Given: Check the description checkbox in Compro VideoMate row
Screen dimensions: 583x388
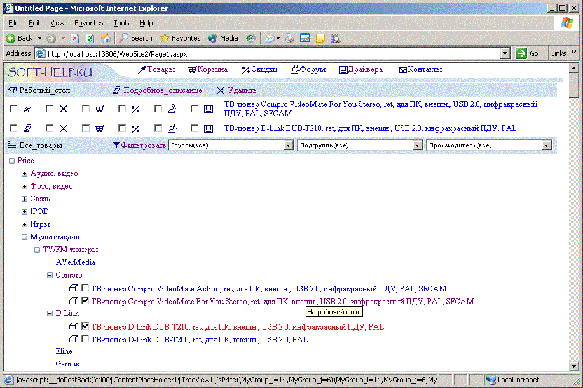Looking at the screenshot, I should click(13, 109).
